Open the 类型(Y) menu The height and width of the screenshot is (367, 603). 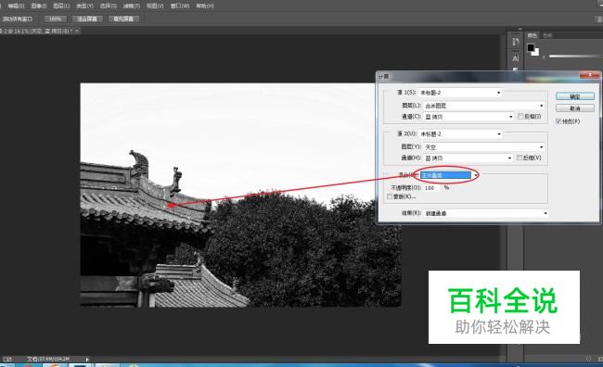[x=84, y=6]
